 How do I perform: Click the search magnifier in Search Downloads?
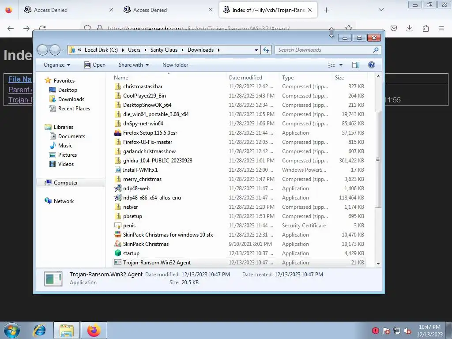376,50
